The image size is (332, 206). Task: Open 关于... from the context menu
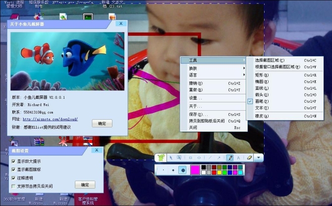tap(214, 106)
